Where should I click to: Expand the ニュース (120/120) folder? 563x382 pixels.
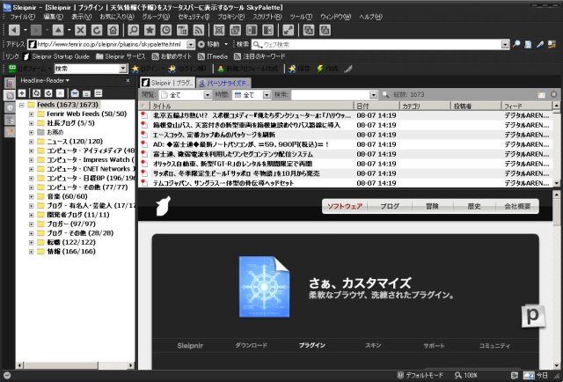[x=32, y=142]
